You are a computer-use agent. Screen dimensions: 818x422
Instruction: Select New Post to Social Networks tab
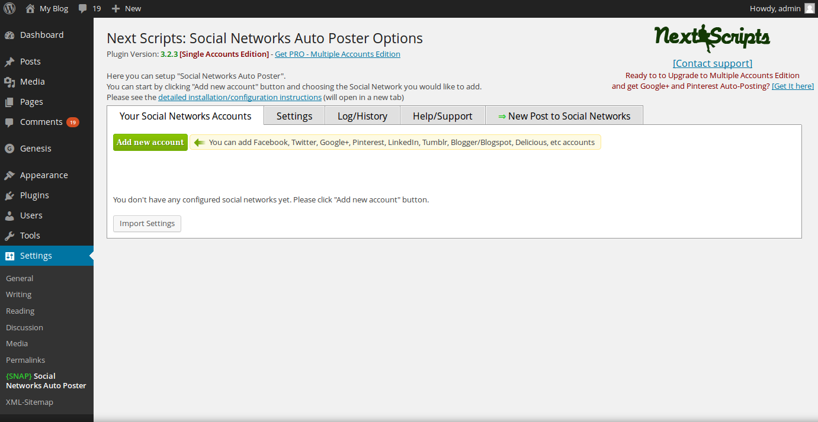click(x=564, y=116)
